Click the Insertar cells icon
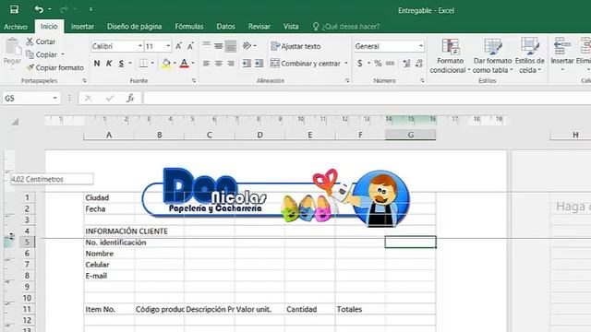This screenshot has height=332, width=591. pyautogui.click(x=562, y=47)
